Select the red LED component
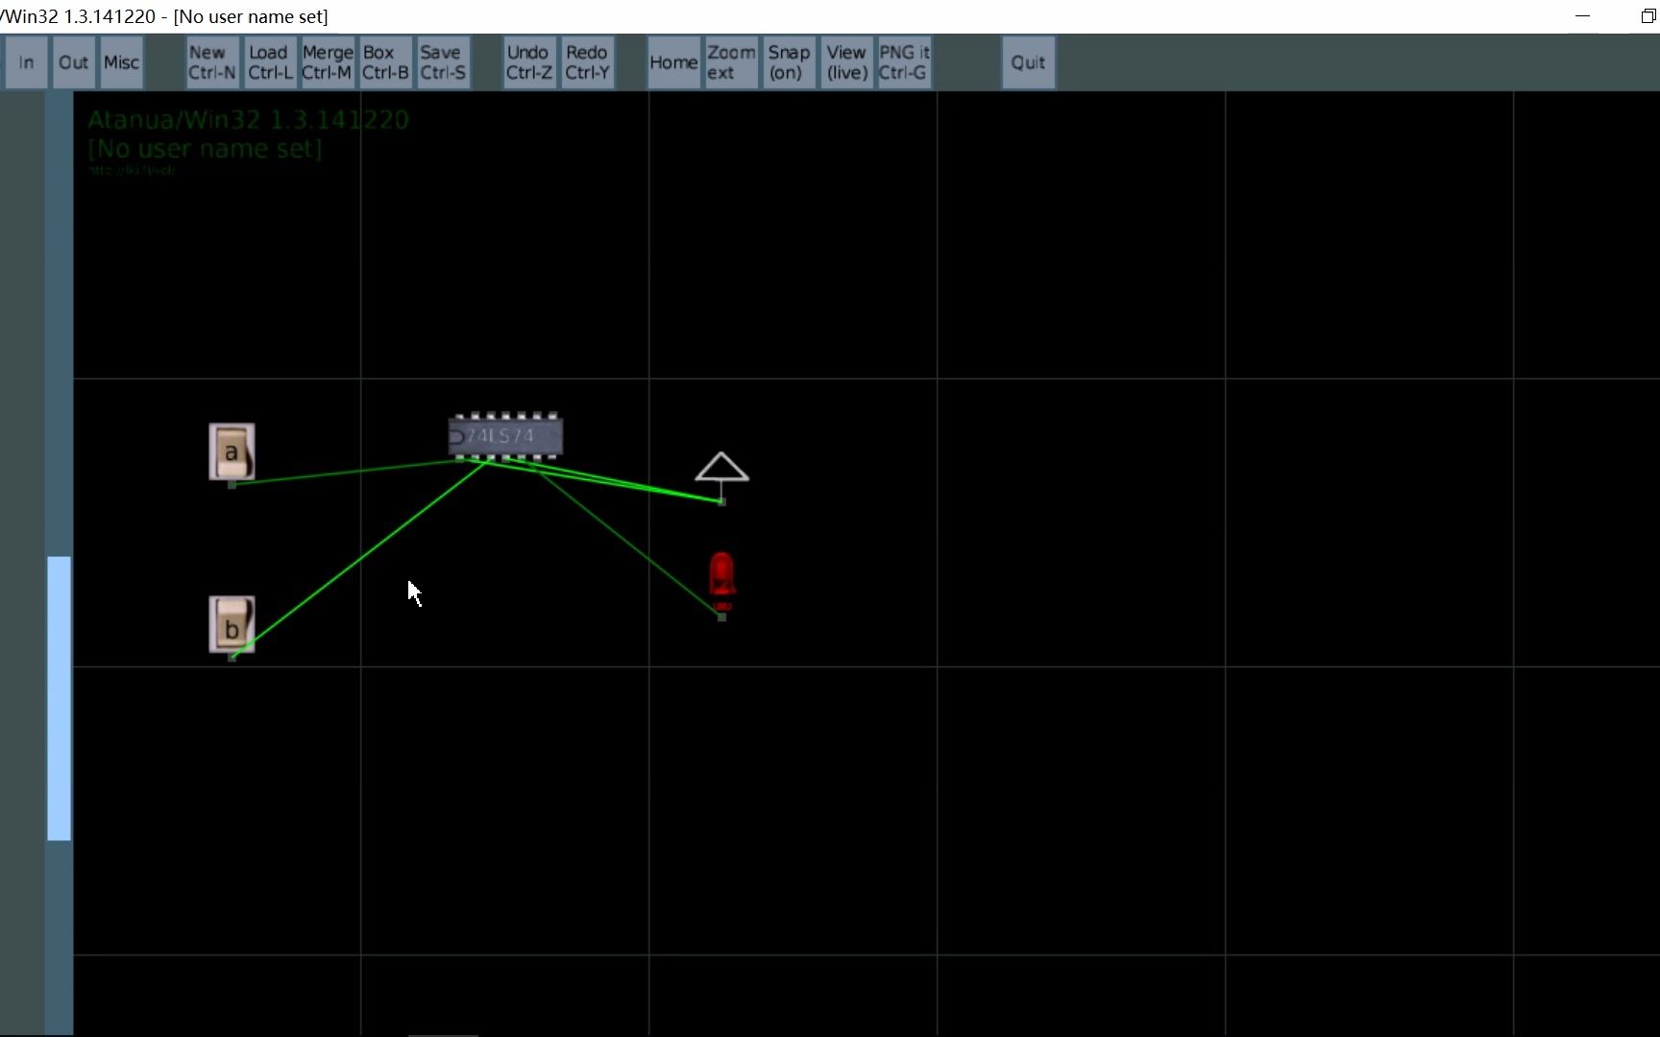 pyautogui.click(x=721, y=582)
